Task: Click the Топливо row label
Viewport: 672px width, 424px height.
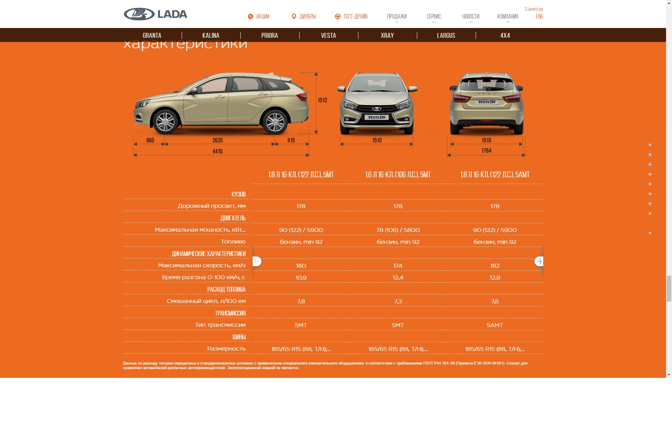Action: point(233,241)
